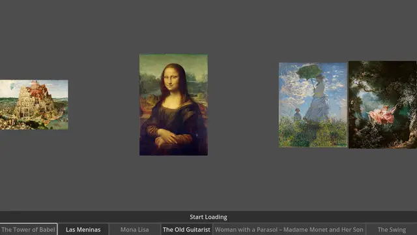Toggle the Las Meninas button

[x=83, y=229]
